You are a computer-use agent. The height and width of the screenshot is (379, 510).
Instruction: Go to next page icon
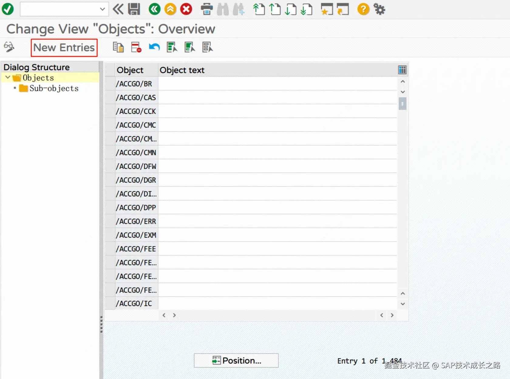(291, 9)
